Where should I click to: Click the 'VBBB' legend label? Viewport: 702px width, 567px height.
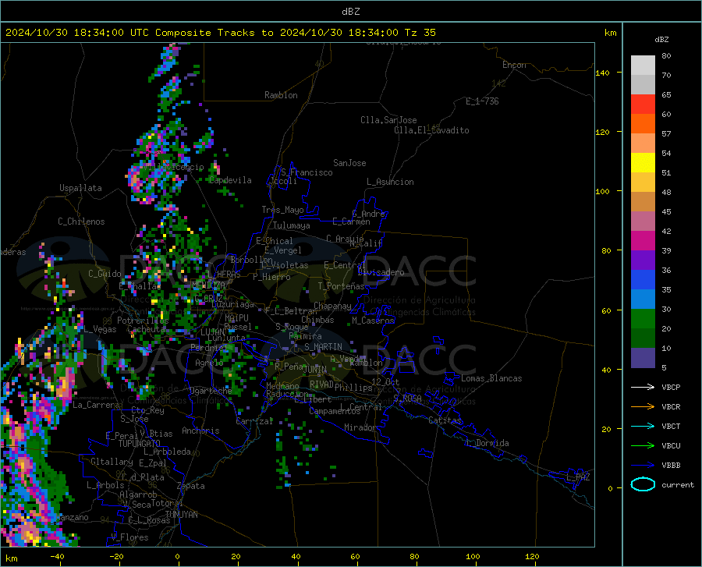tap(671, 466)
